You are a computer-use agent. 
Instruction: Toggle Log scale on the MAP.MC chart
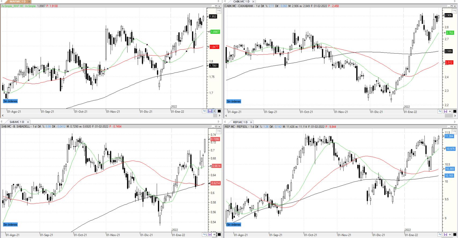pos(219,11)
